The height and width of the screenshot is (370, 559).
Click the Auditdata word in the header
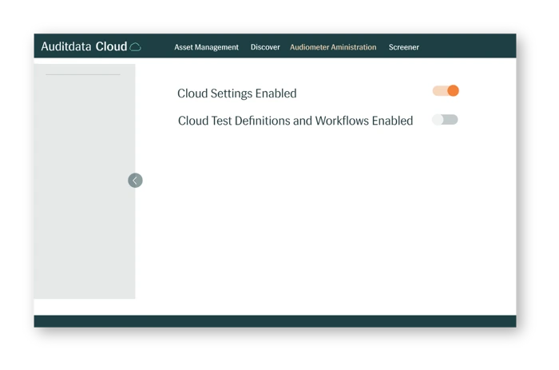click(x=65, y=47)
